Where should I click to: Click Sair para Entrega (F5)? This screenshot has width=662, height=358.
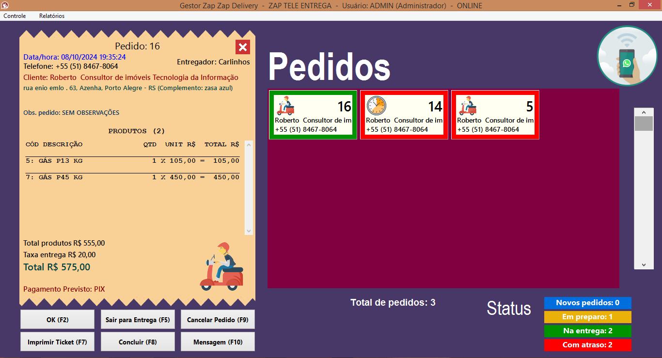[x=137, y=319]
